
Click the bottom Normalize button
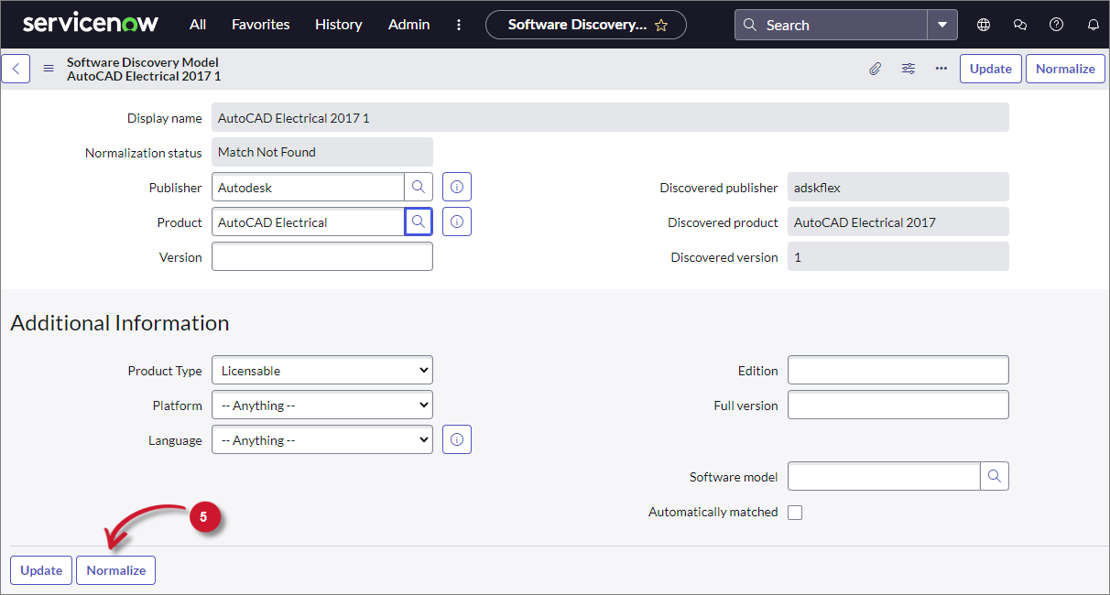pos(115,570)
